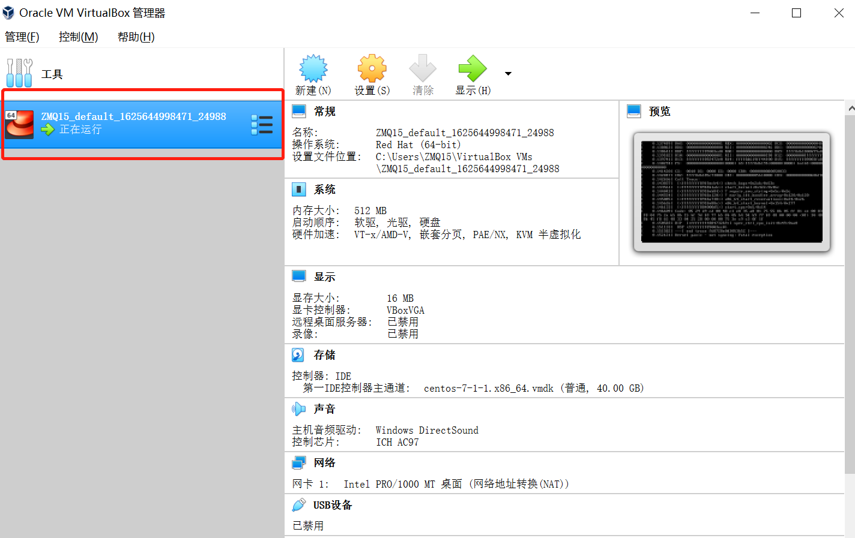This screenshot has width=855, height=538.
Task: Click the 常规 section icon
Action: point(298,110)
